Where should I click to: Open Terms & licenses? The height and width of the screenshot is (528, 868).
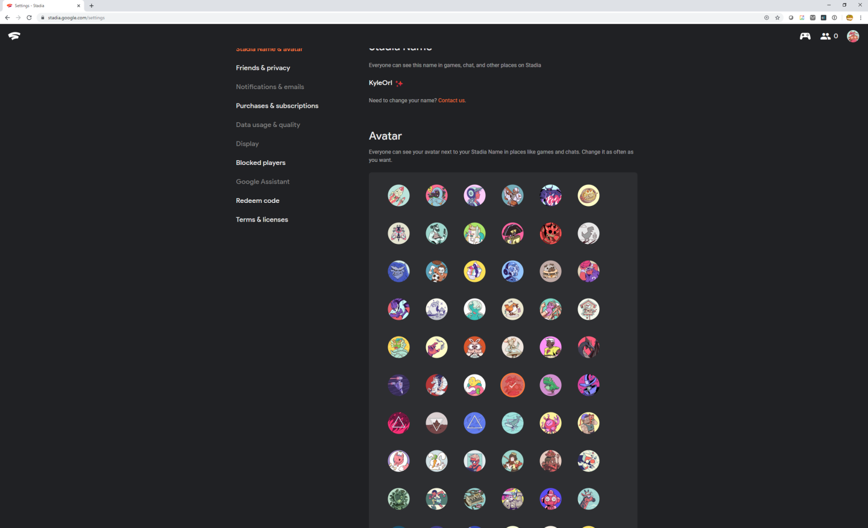tap(262, 220)
